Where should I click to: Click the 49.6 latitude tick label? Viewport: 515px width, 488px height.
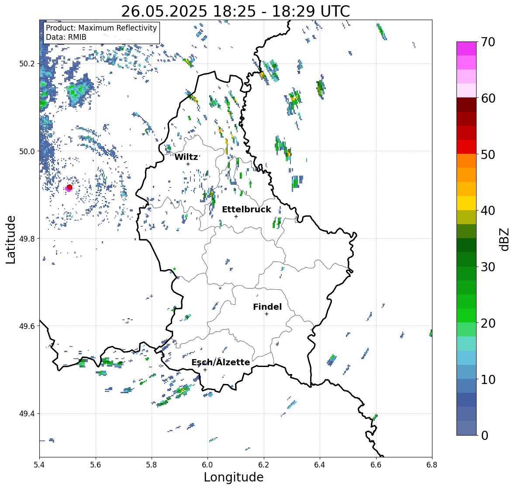pos(27,326)
